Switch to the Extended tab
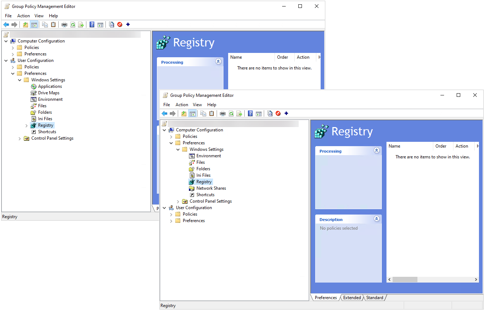The width and height of the screenshot is (484, 311). (x=352, y=298)
